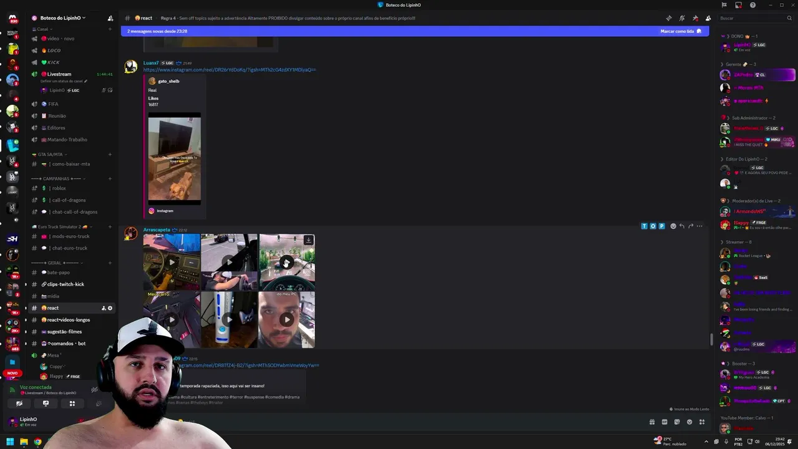
Task: Click Marcar como lida button
Action: tap(681, 31)
